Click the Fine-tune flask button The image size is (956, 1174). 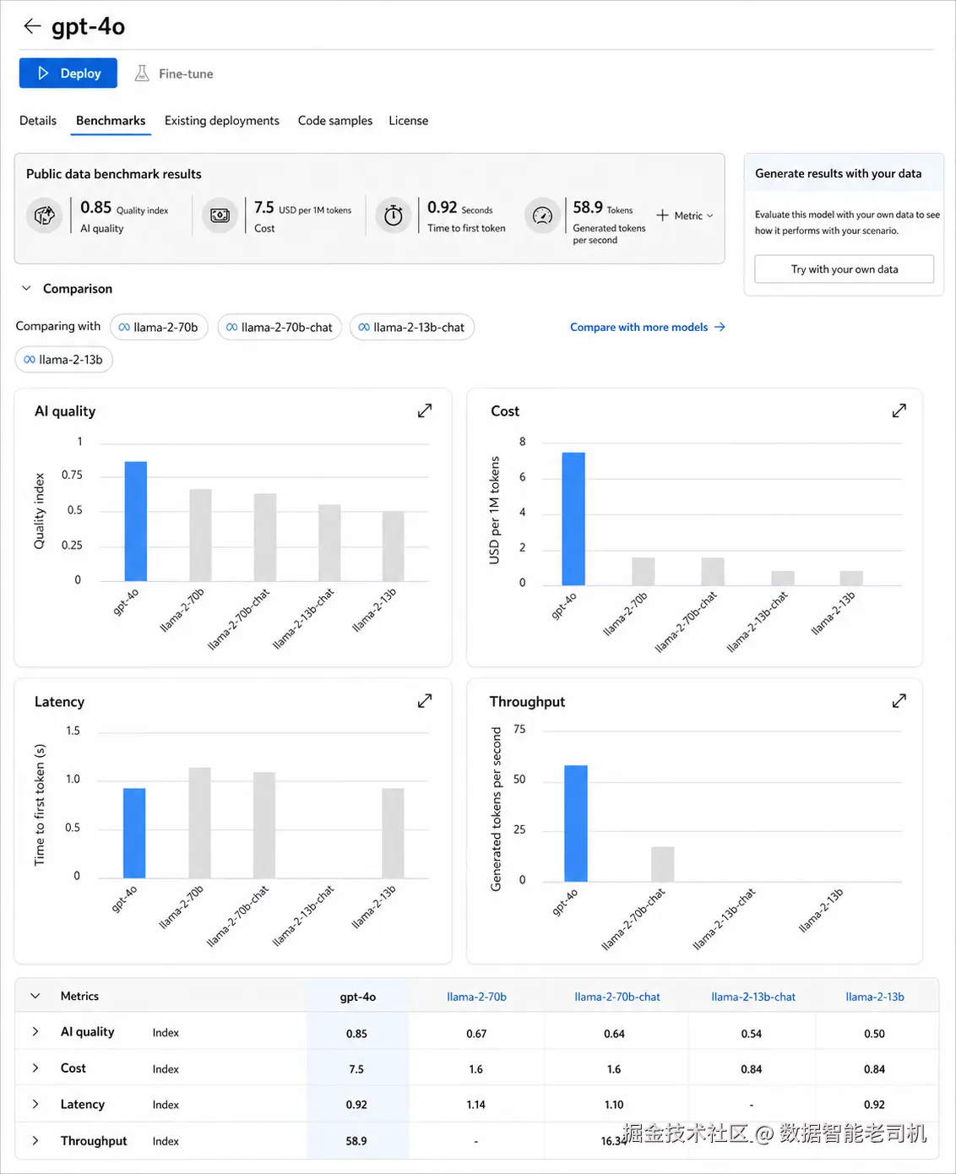[x=174, y=73]
